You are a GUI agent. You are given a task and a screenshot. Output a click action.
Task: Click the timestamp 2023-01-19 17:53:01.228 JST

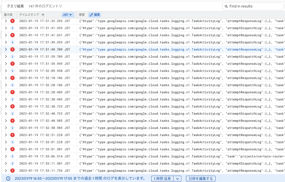tap(45, 142)
